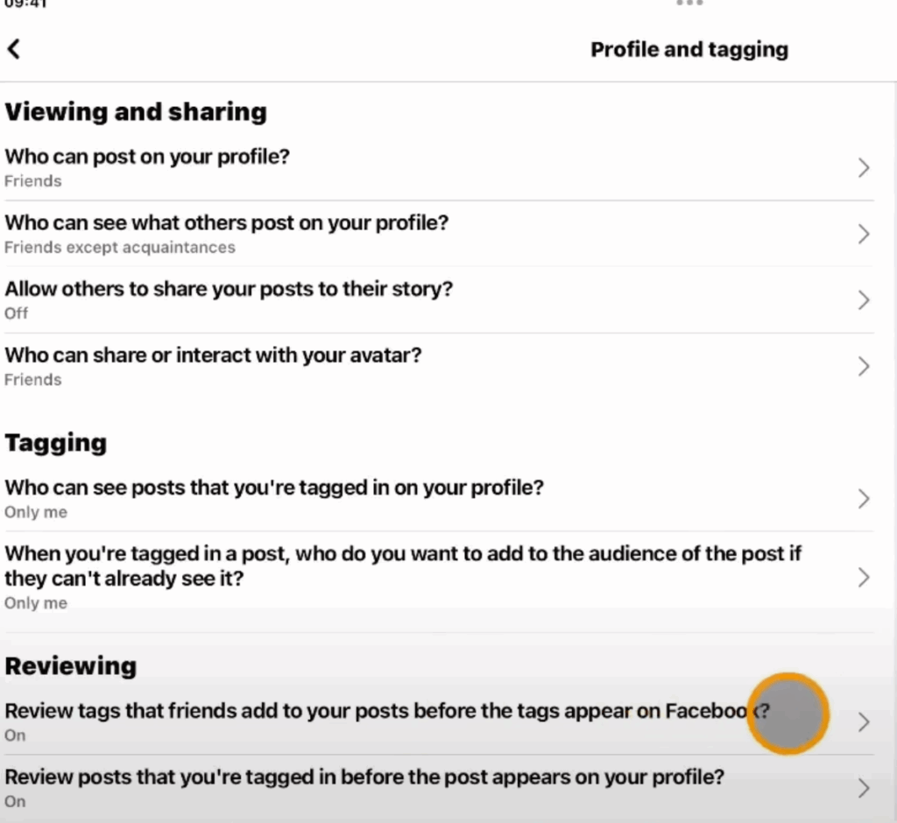Choose 'Who can see posts that you're tagged in'
Image resolution: width=897 pixels, height=823 pixels.
point(274,488)
